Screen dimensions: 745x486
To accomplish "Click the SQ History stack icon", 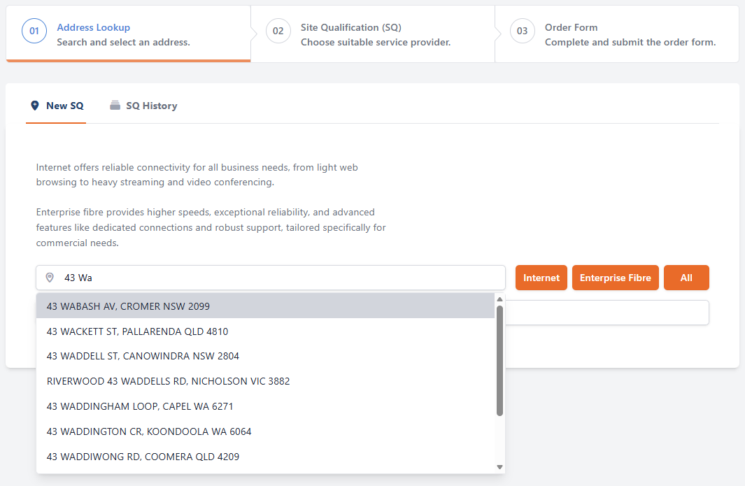I will point(115,106).
